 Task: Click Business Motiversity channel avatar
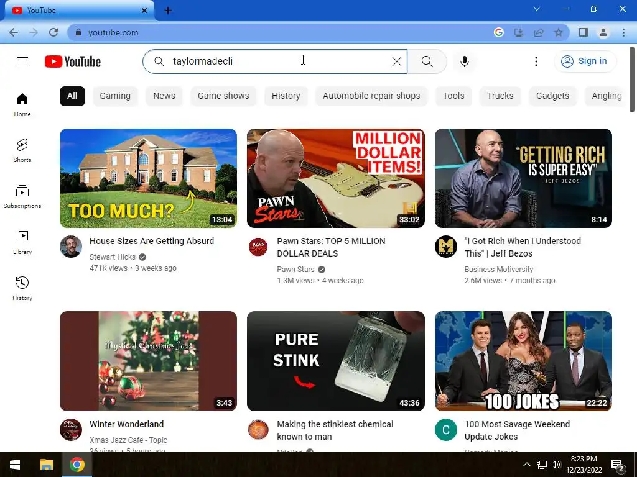(445, 247)
